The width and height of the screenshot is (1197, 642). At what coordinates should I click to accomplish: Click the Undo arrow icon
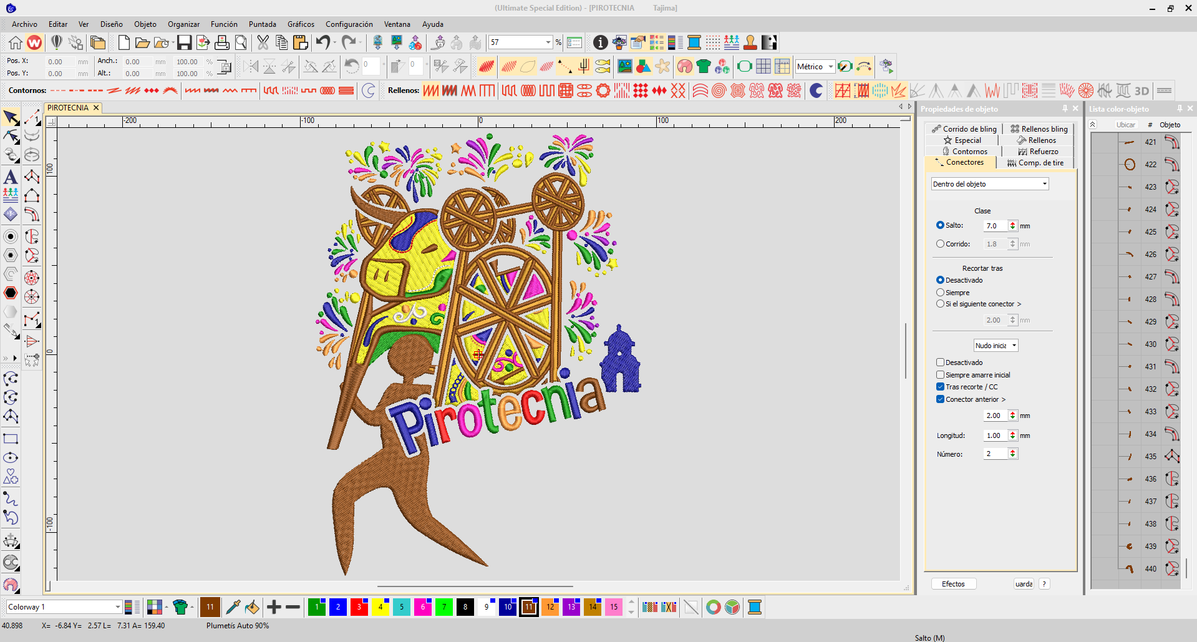(322, 42)
